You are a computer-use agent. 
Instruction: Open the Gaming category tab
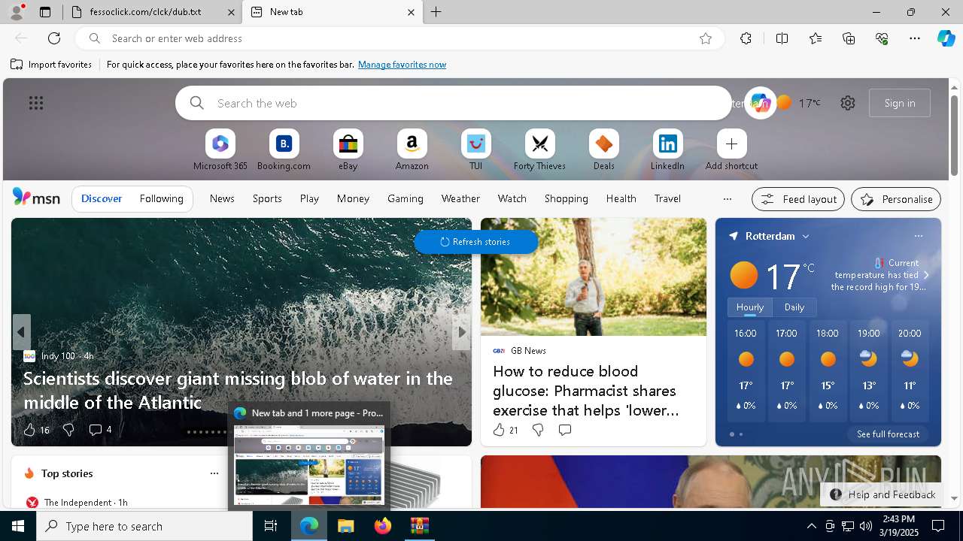pyautogui.click(x=406, y=199)
